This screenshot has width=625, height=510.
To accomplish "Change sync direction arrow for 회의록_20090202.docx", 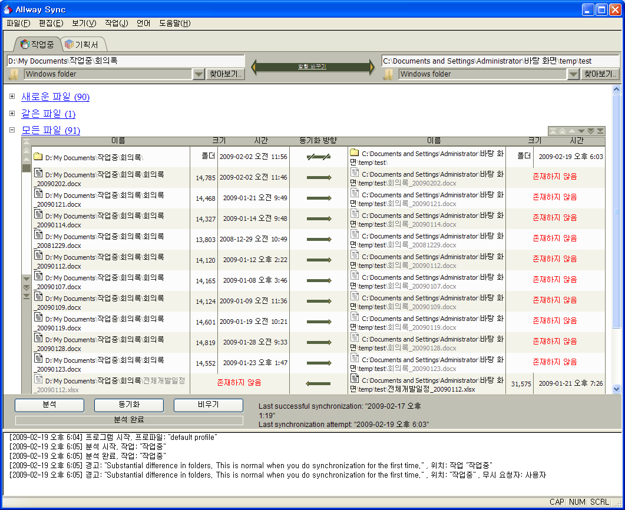I will click(x=319, y=178).
